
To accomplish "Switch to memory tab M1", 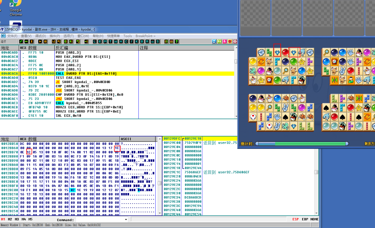I will tap(3, 219).
